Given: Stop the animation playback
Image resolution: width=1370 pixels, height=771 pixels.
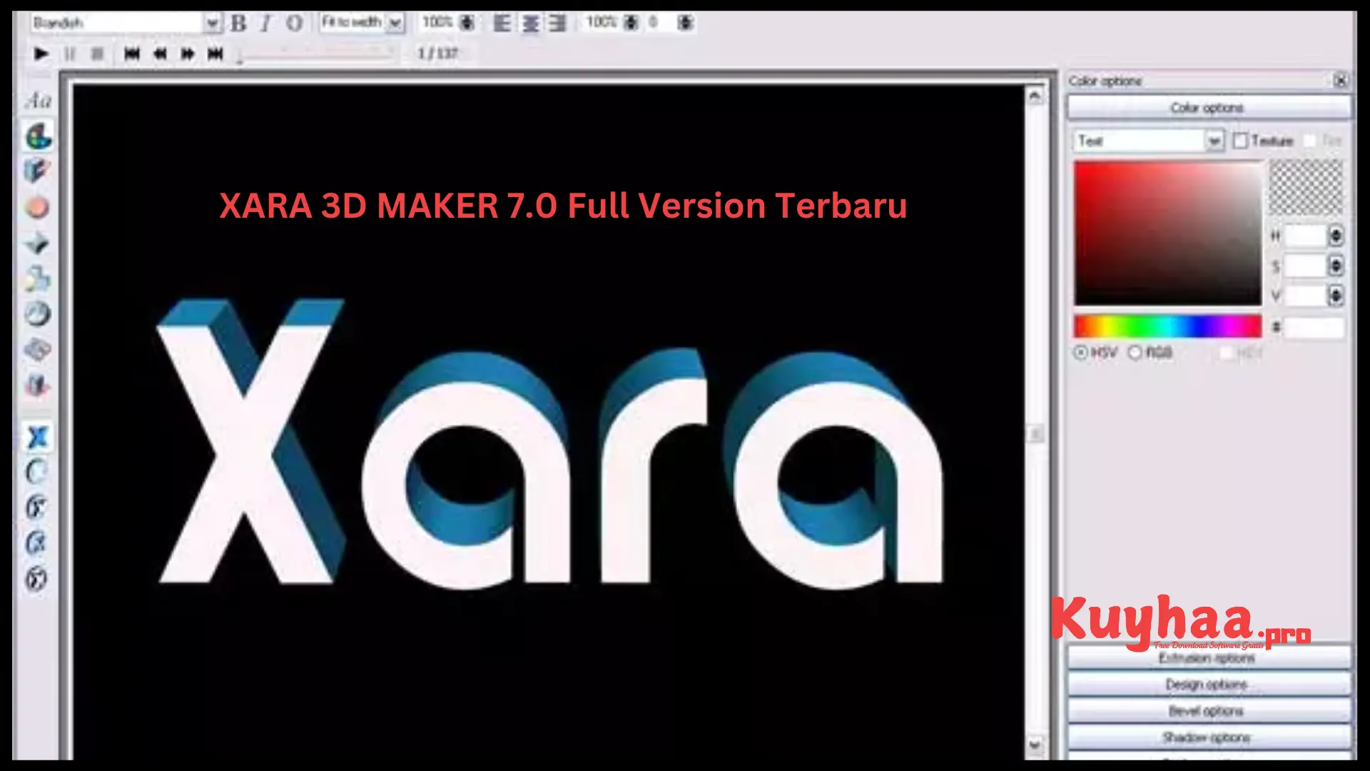Looking at the screenshot, I should 98,54.
